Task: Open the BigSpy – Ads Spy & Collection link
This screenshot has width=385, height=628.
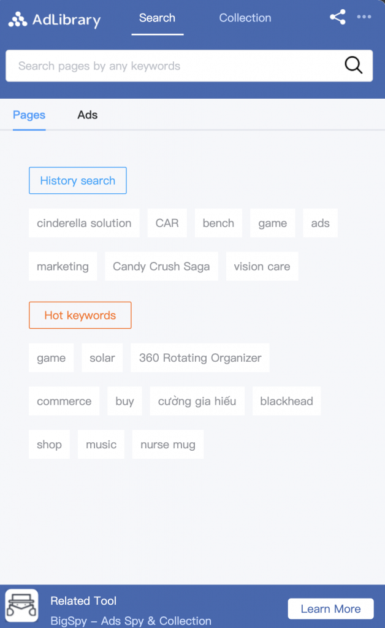Action: [x=131, y=621]
